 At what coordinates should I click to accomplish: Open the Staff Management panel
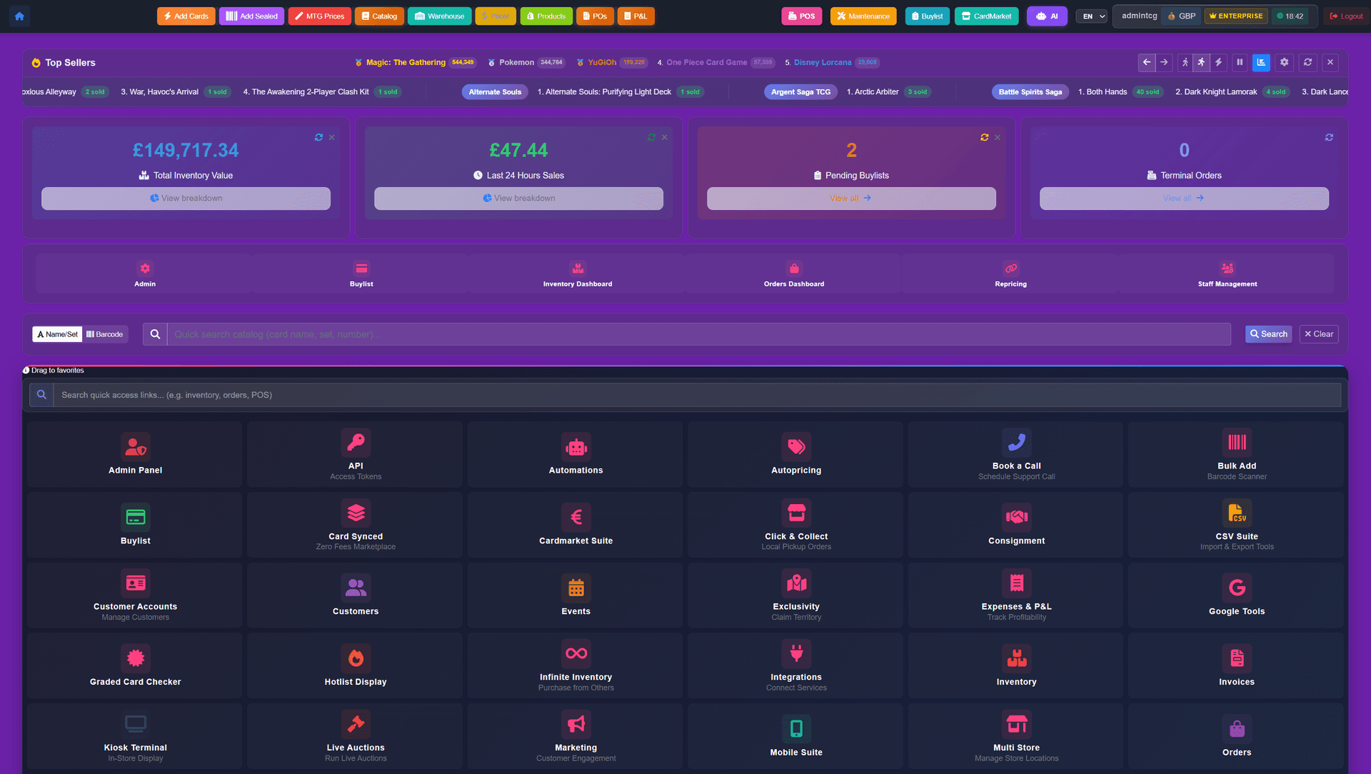1227,275
